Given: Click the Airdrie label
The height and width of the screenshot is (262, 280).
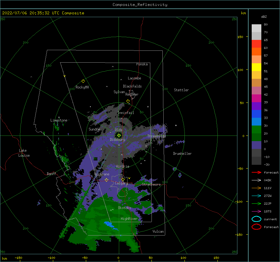Looking at the screenshot, I should (123, 166).
